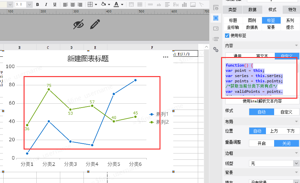Viewport: 300px width, 183px height.
Task: Collapse the 布局 section
Action: click(x=296, y=122)
